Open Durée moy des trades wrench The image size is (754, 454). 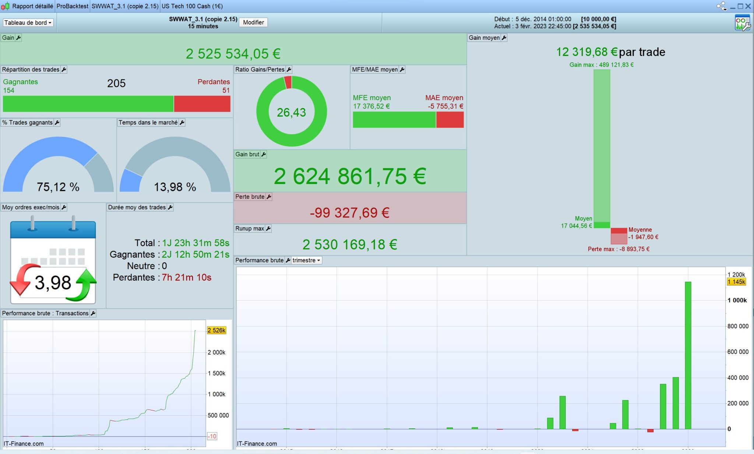point(170,208)
